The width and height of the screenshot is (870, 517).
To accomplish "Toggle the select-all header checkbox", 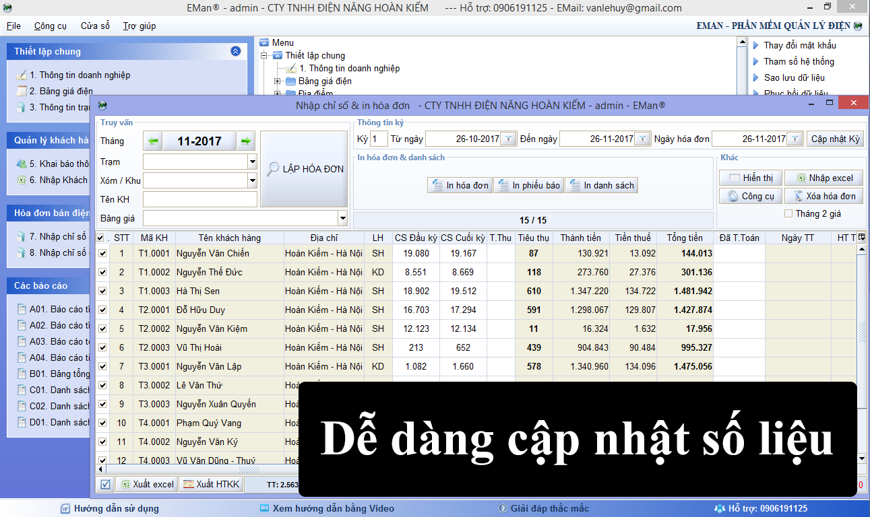I will tap(100, 238).
